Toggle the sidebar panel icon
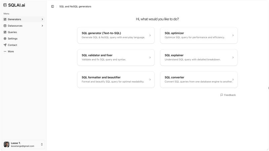 click(52, 6)
